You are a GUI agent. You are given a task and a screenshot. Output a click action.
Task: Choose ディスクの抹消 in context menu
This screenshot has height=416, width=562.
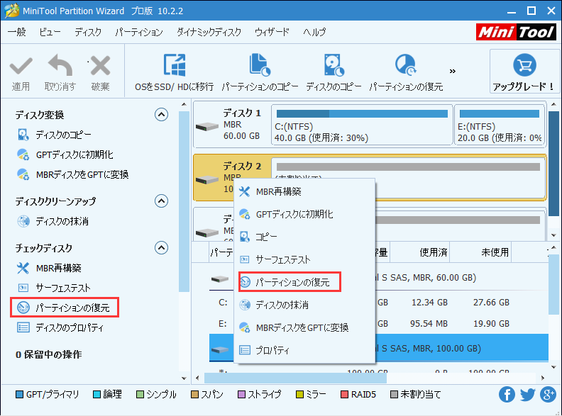click(304, 305)
